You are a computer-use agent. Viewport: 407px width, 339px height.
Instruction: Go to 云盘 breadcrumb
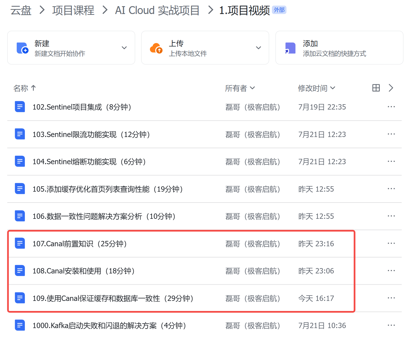[x=21, y=10]
